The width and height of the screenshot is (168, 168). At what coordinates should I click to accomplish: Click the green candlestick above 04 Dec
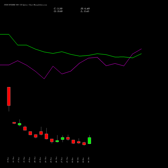click(x=89, y=140)
